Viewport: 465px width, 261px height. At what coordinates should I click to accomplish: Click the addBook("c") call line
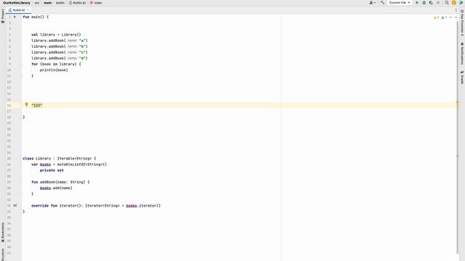tap(60, 52)
